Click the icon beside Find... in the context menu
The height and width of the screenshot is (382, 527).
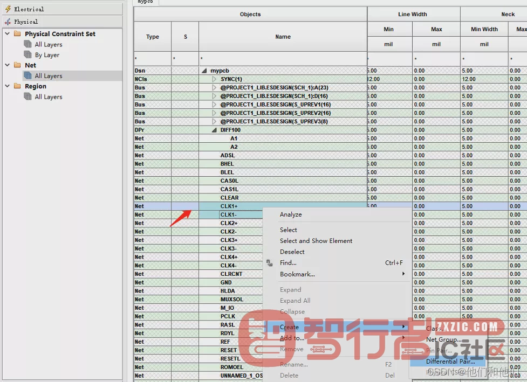coord(270,263)
